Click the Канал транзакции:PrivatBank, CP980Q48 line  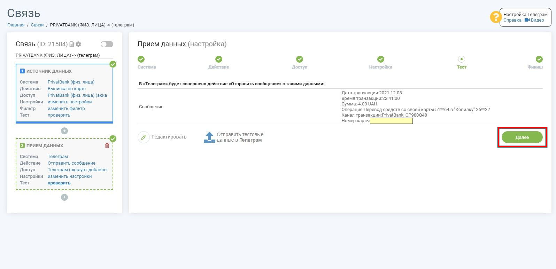[384, 115]
